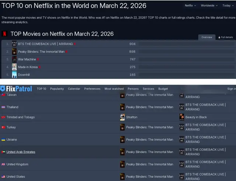This screenshot has height=181, width=236.
Task: Open Beauty in Black poster thumbnail
Action: click(x=182, y=117)
